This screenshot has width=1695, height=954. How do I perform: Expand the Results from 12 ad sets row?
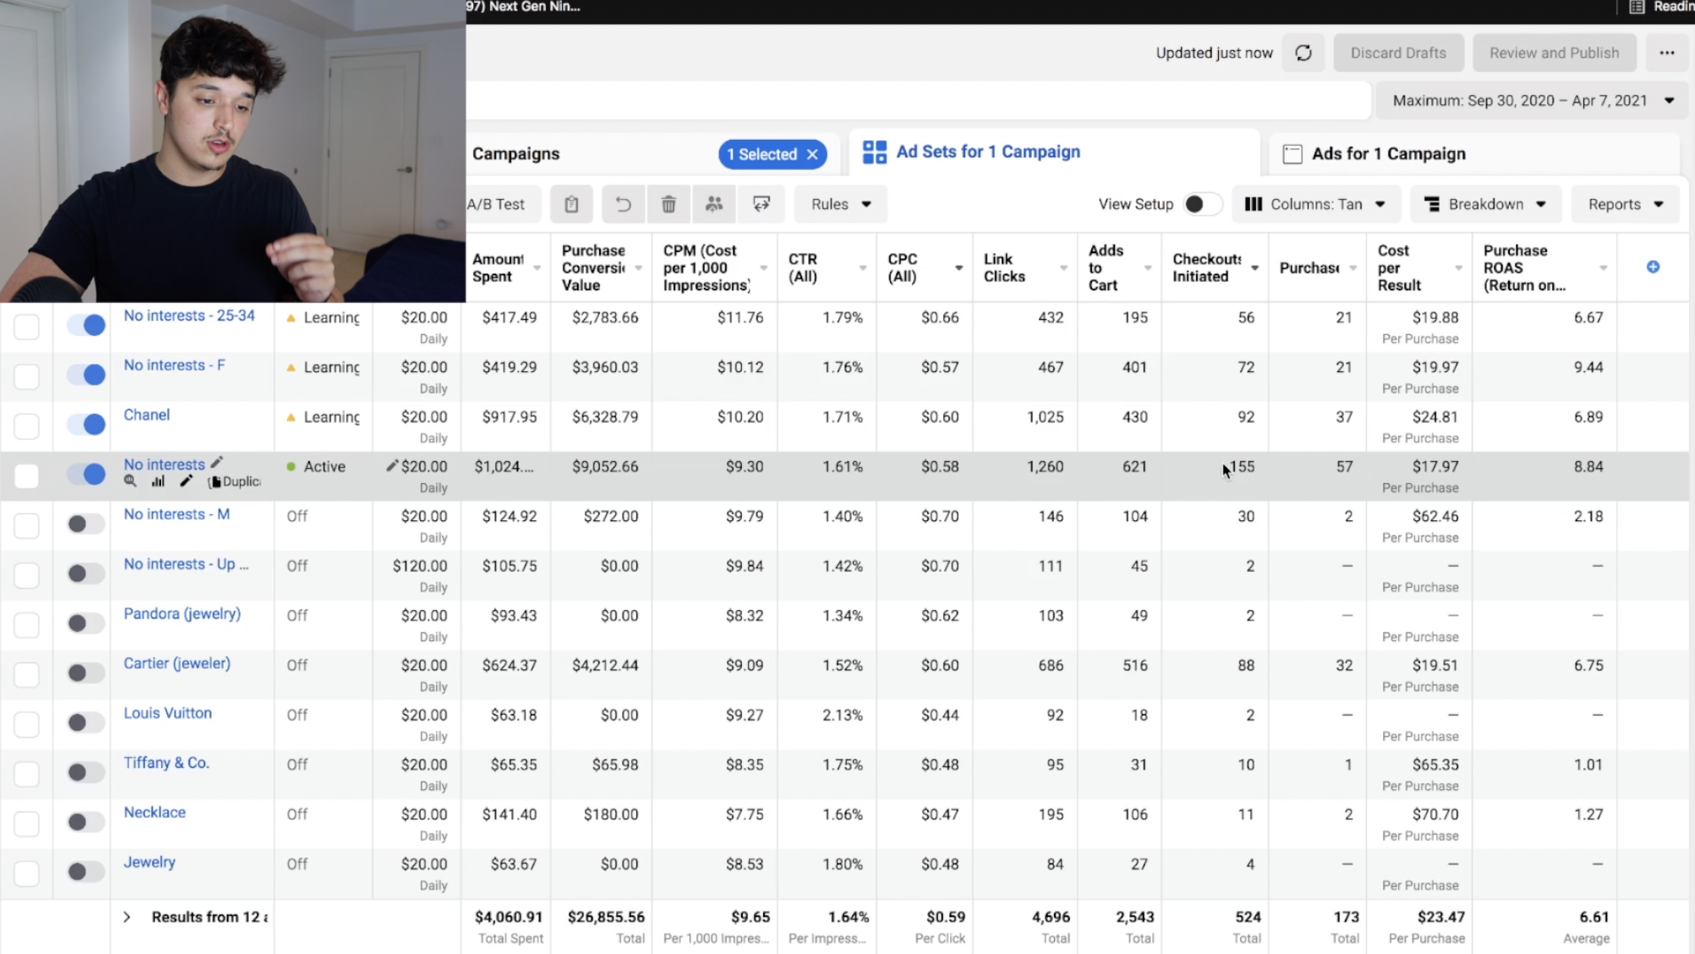pos(127,918)
